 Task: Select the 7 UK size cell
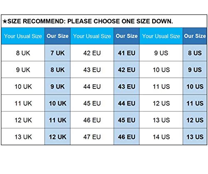[57, 53]
